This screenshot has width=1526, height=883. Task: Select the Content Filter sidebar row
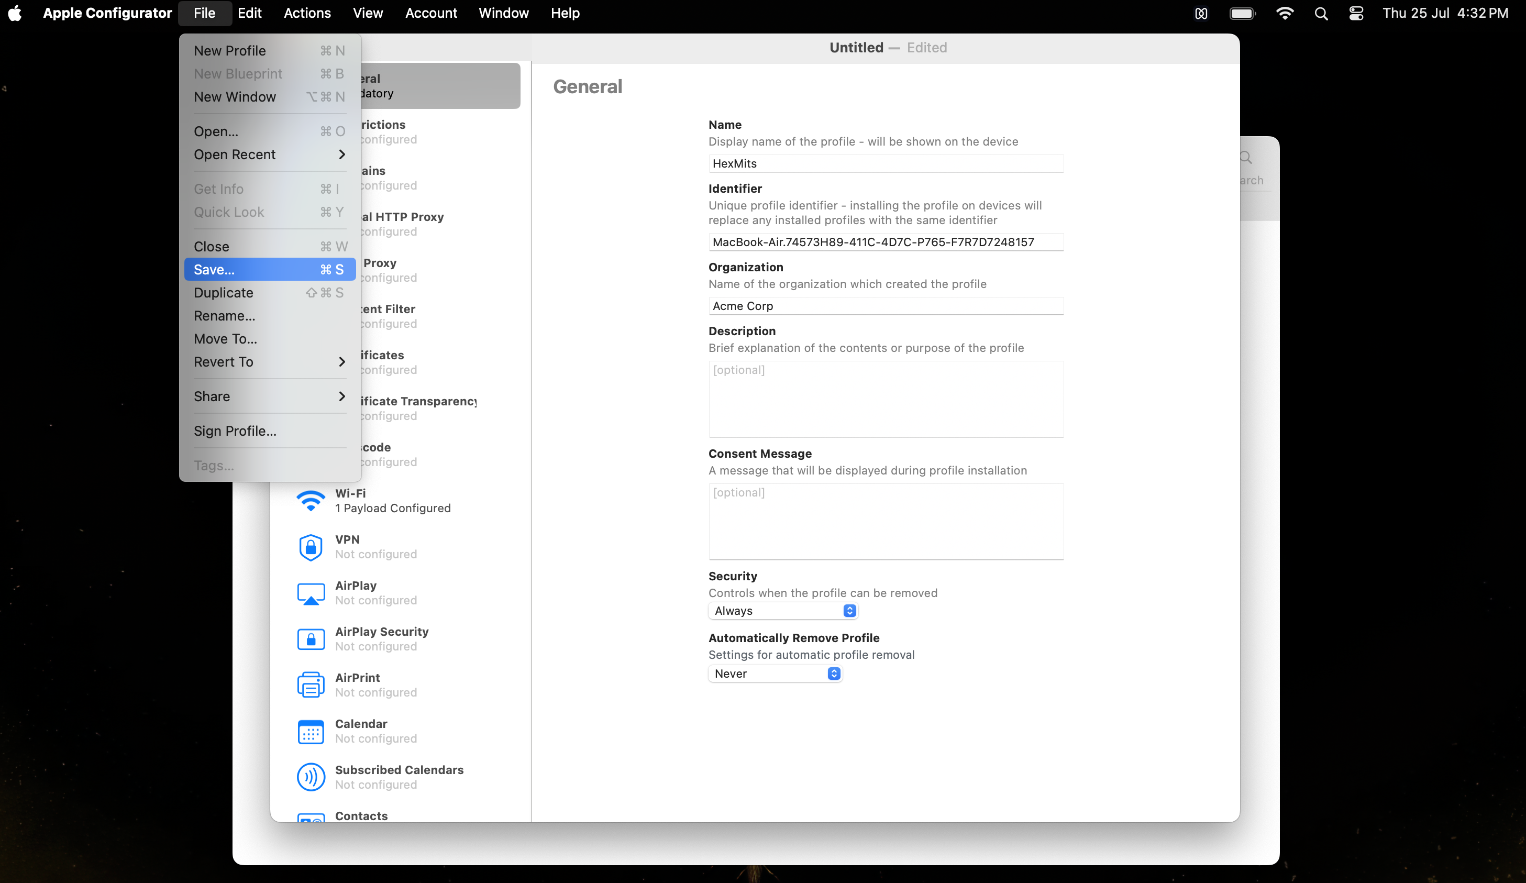441,316
